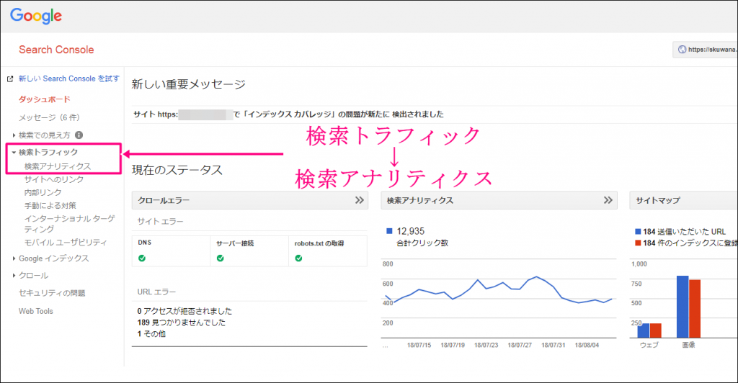The height and width of the screenshot is (383, 738).
Task: Expand the 検索での見え方 section arrow
Action: pos(14,135)
